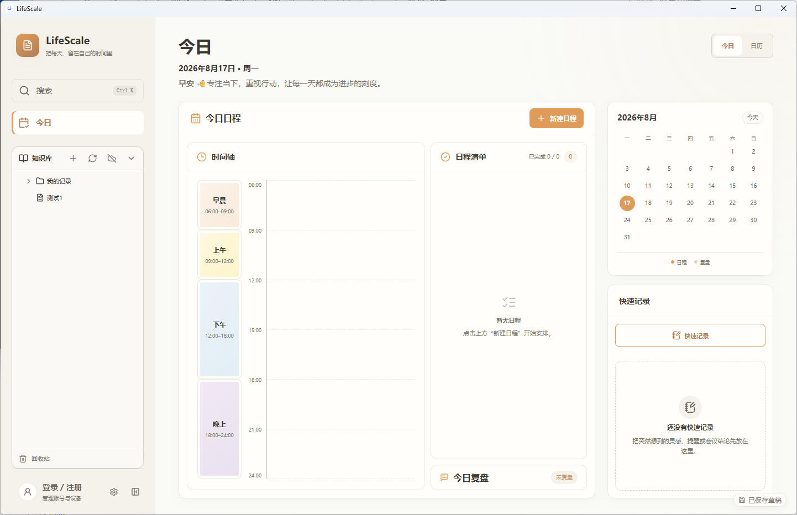Click the 新建日程 button
This screenshot has height=515, width=797.
pyautogui.click(x=557, y=118)
